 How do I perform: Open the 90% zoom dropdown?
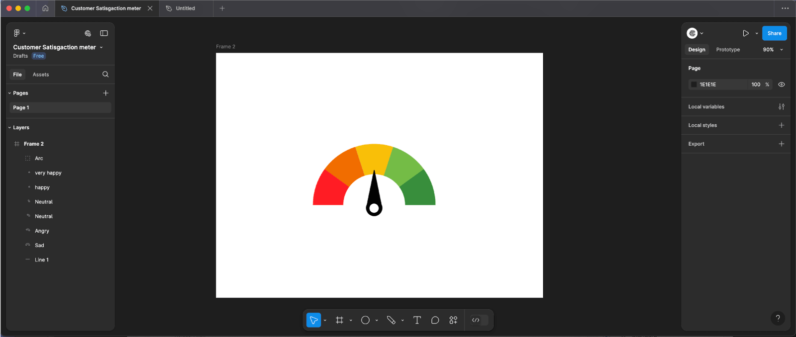click(x=773, y=50)
